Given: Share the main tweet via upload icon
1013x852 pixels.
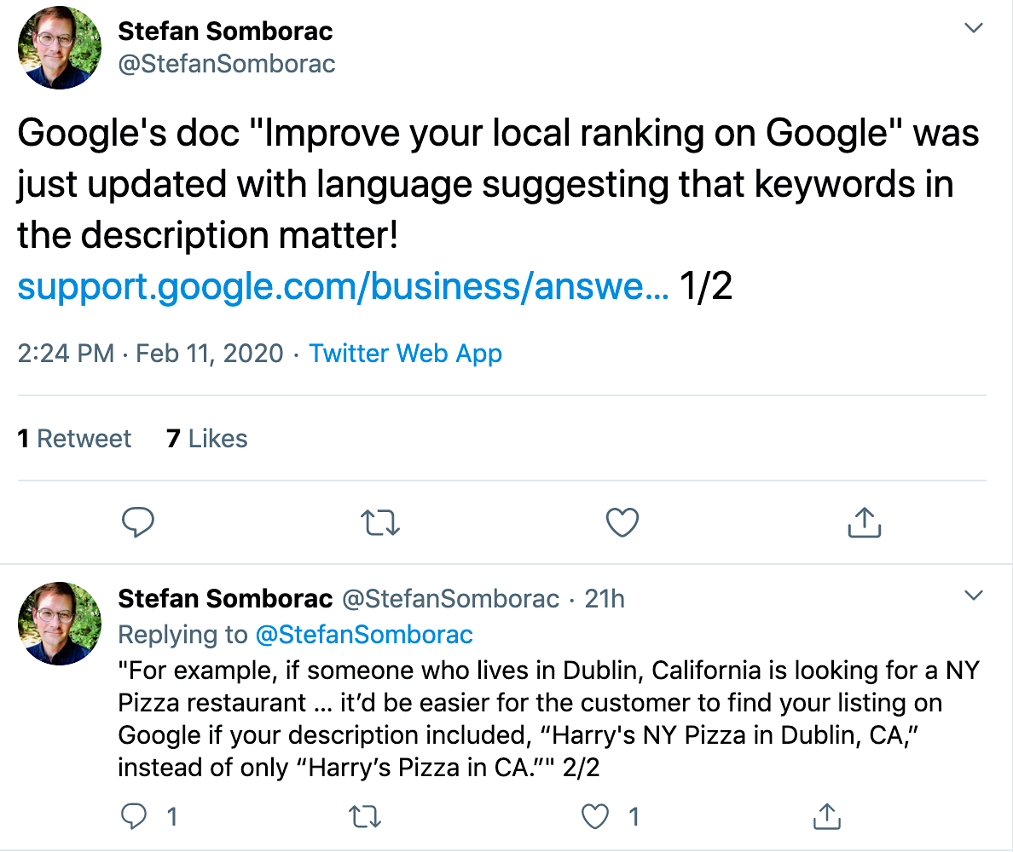Looking at the screenshot, I should tap(864, 522).
